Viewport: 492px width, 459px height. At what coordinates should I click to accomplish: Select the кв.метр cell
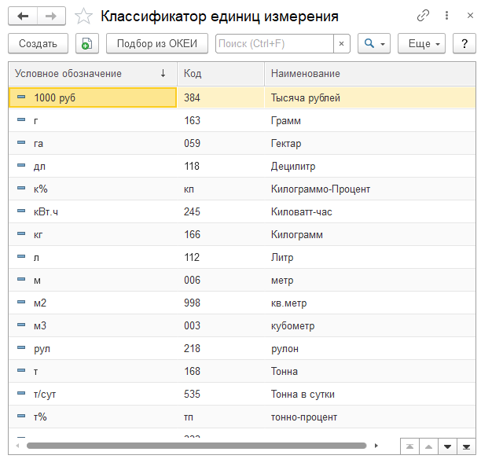370,303
